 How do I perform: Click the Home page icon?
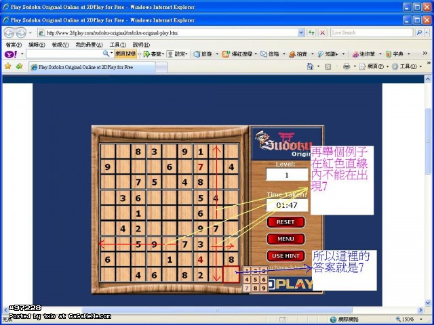311,66
